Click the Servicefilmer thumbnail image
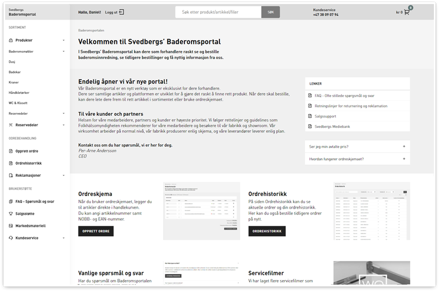 point(372,273)
